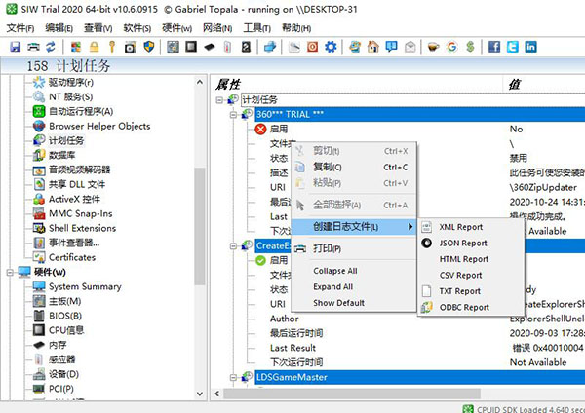Click the golden key toolbar icon

112,47
